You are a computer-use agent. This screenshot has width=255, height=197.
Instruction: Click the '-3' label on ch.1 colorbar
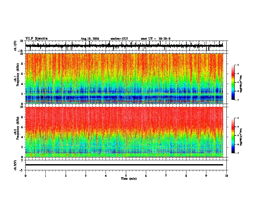pyautogui.click(x=237, y=65)
